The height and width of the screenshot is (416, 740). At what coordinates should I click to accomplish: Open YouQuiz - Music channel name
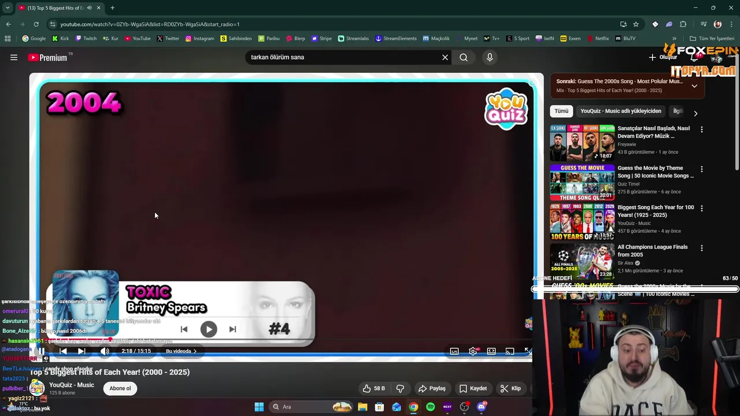tap(72, 385)
